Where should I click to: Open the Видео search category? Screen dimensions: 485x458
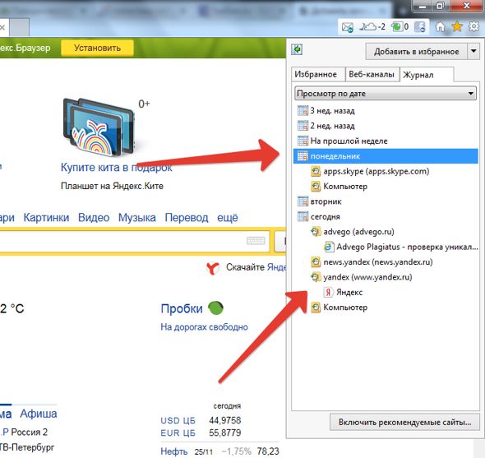click(94, 218)
